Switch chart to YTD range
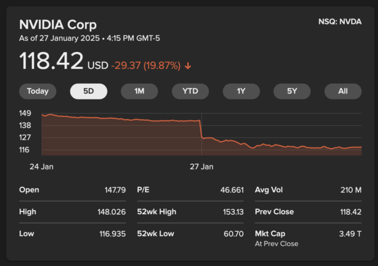Screen dimensions: 378x266 pyautogui.click(x=190, y=92)
